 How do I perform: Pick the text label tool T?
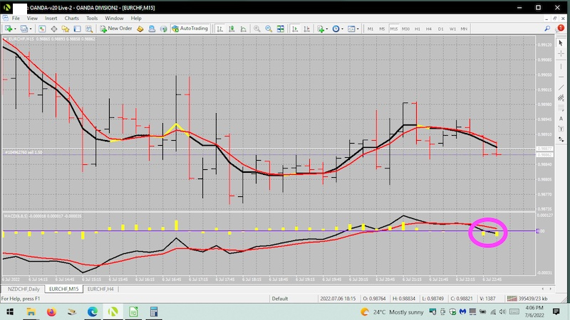(561, 129)
